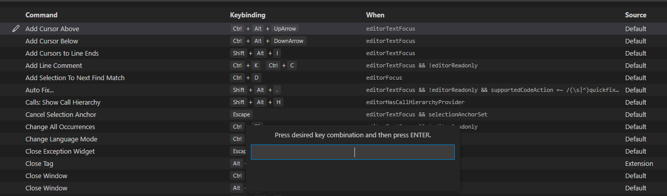Select the Add Cursors to Line Ends command

[62, 53]
